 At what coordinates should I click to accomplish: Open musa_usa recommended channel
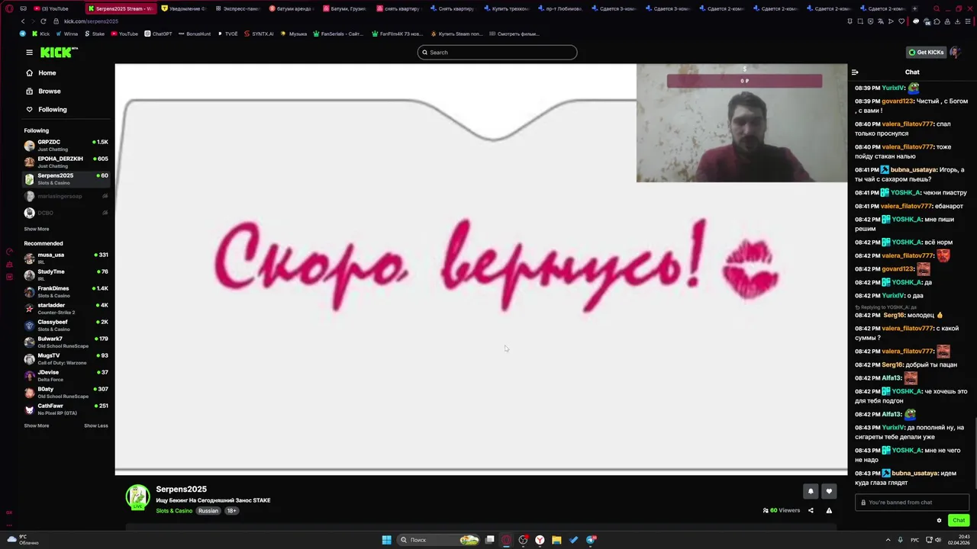(66, 258)
